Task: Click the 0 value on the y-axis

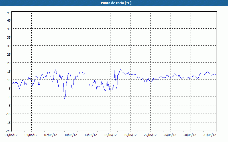Action: (x=10, y=97)
